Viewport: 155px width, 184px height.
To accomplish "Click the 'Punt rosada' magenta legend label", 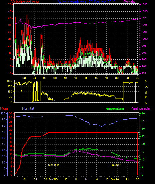I will 140,108.
